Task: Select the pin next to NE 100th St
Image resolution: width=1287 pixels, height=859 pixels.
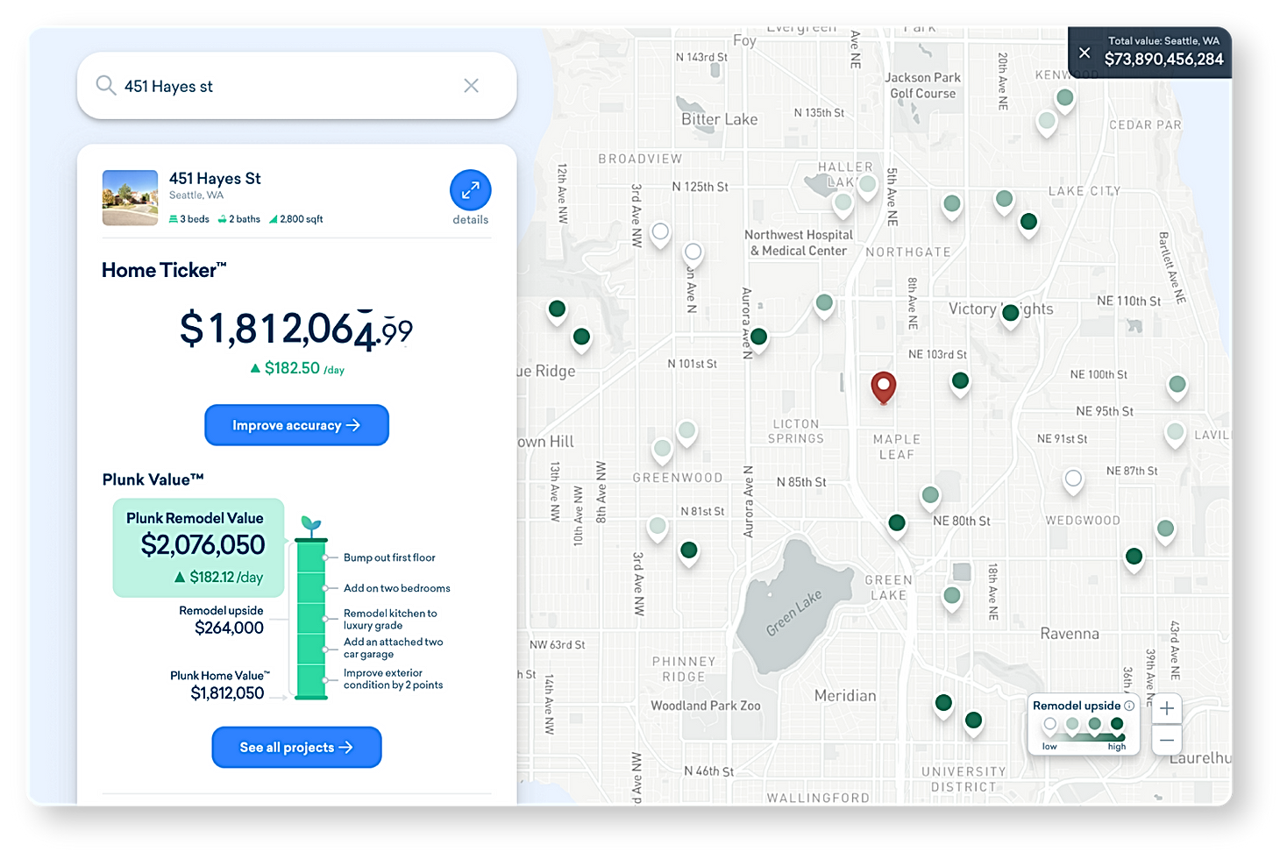Action: tap(1177, 387)
